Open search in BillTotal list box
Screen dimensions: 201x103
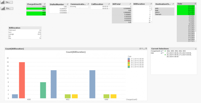(130, 4)
